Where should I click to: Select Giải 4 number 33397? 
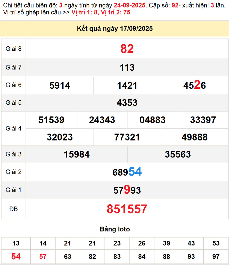point(203,120)
